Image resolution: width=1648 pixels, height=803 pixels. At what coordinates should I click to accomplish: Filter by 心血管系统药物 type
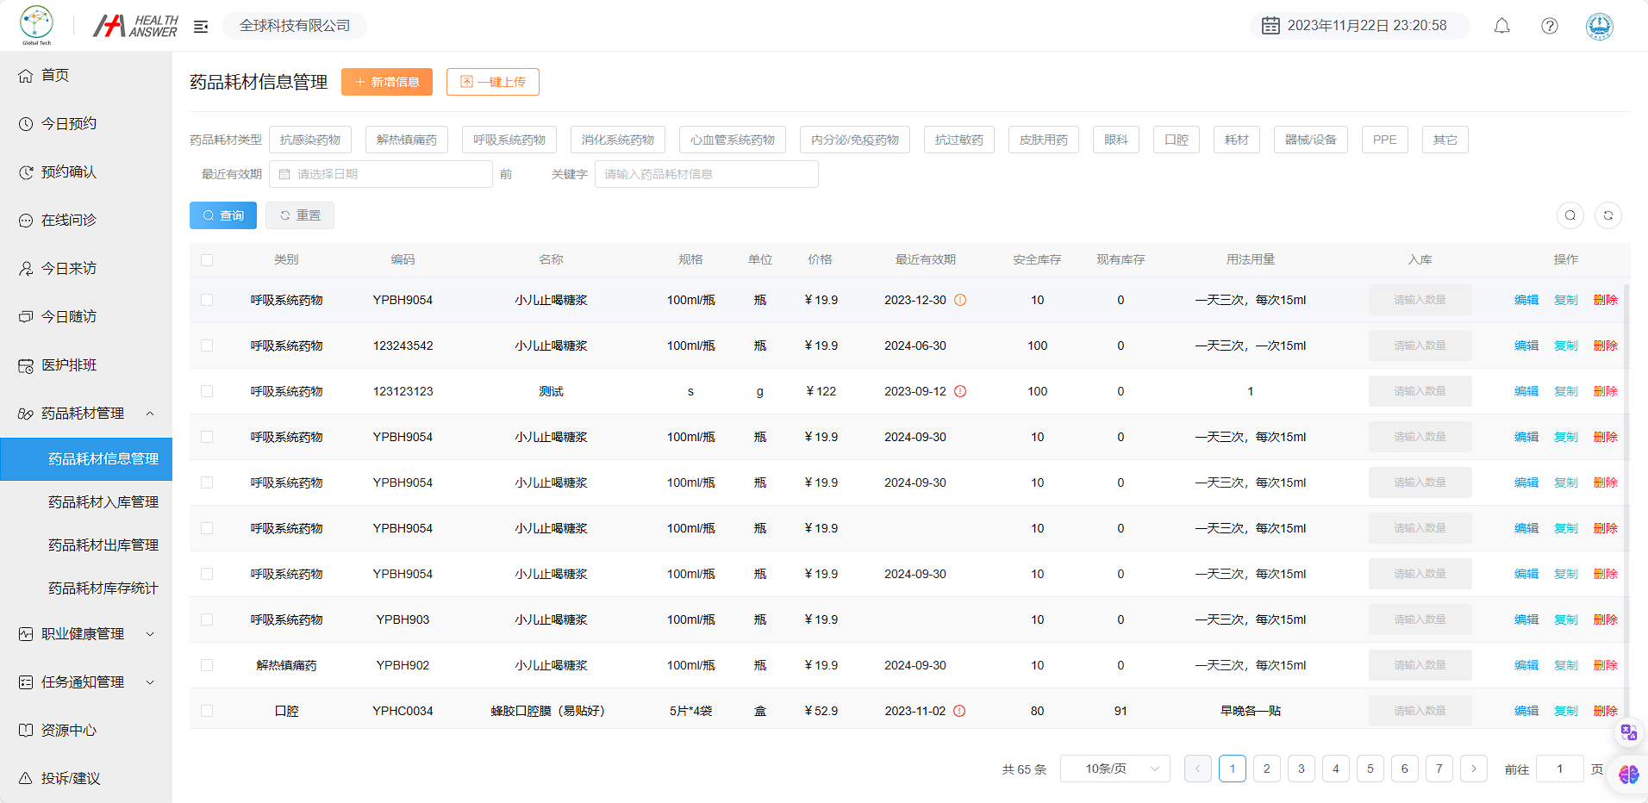point(733,140)
